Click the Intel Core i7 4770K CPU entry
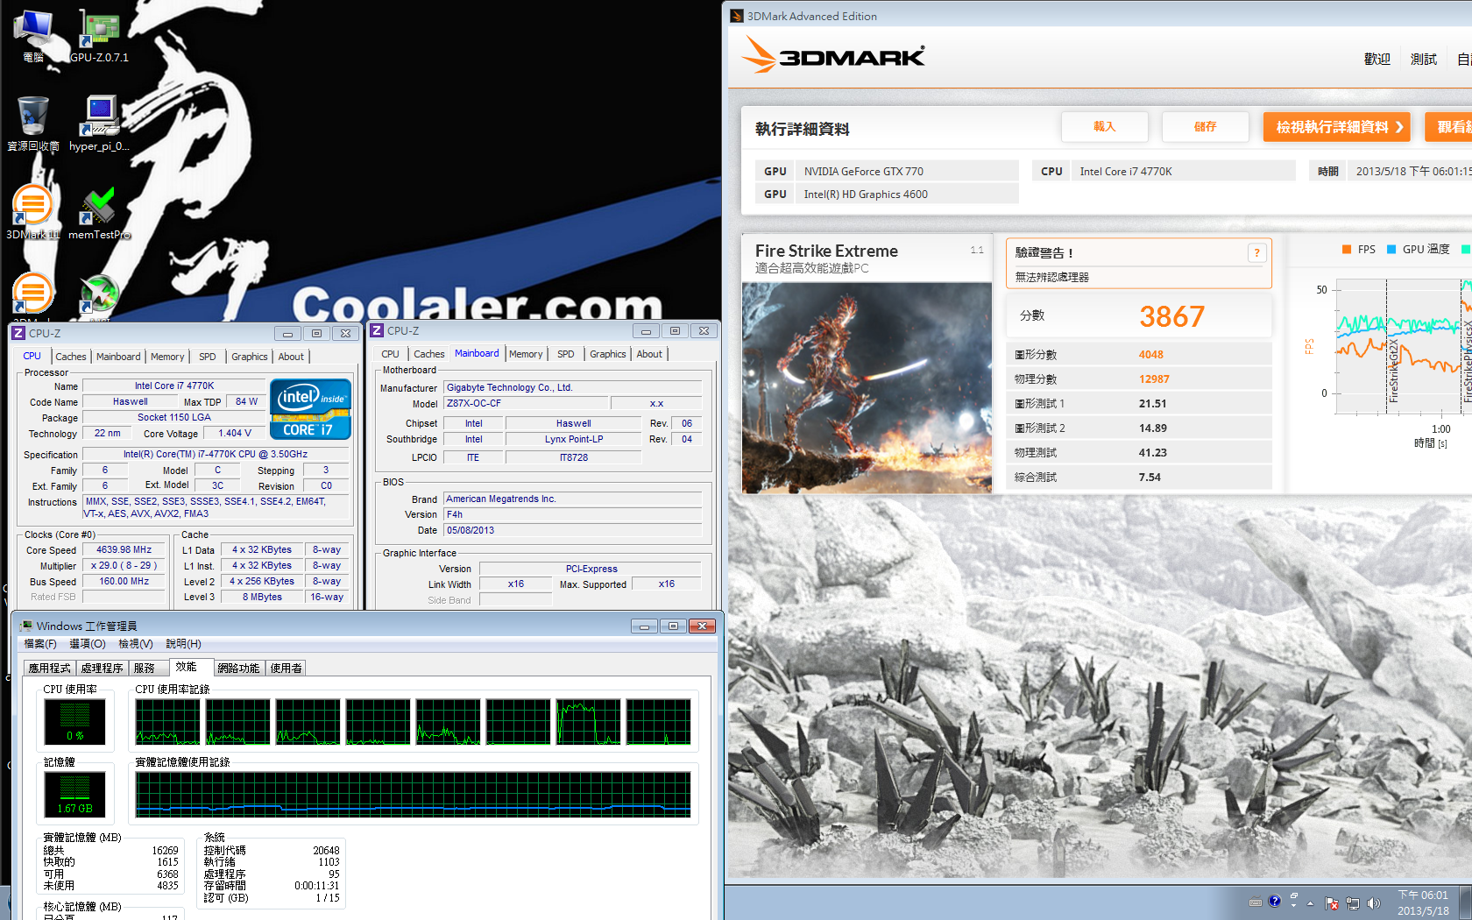1472x920 pixels. pos(1184,172)
